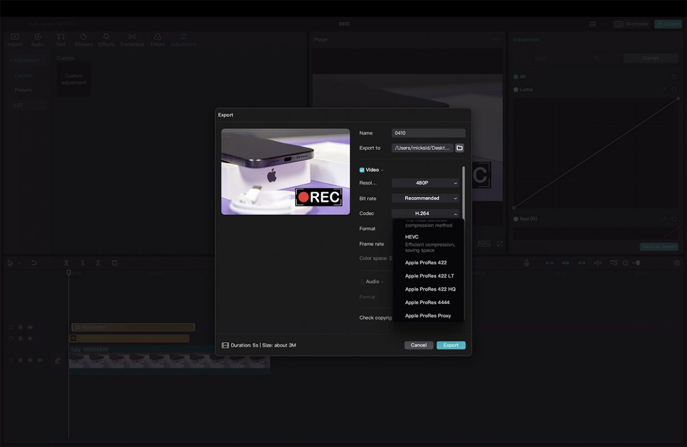This screenshot has width=687, height=447.
Task: Select Presets item in Adjustment sidebar
Action: click(x=23, y=90)
